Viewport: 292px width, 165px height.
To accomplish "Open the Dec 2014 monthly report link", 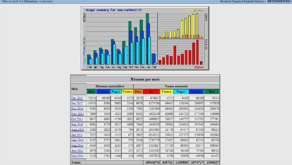I will pos(77,108).
